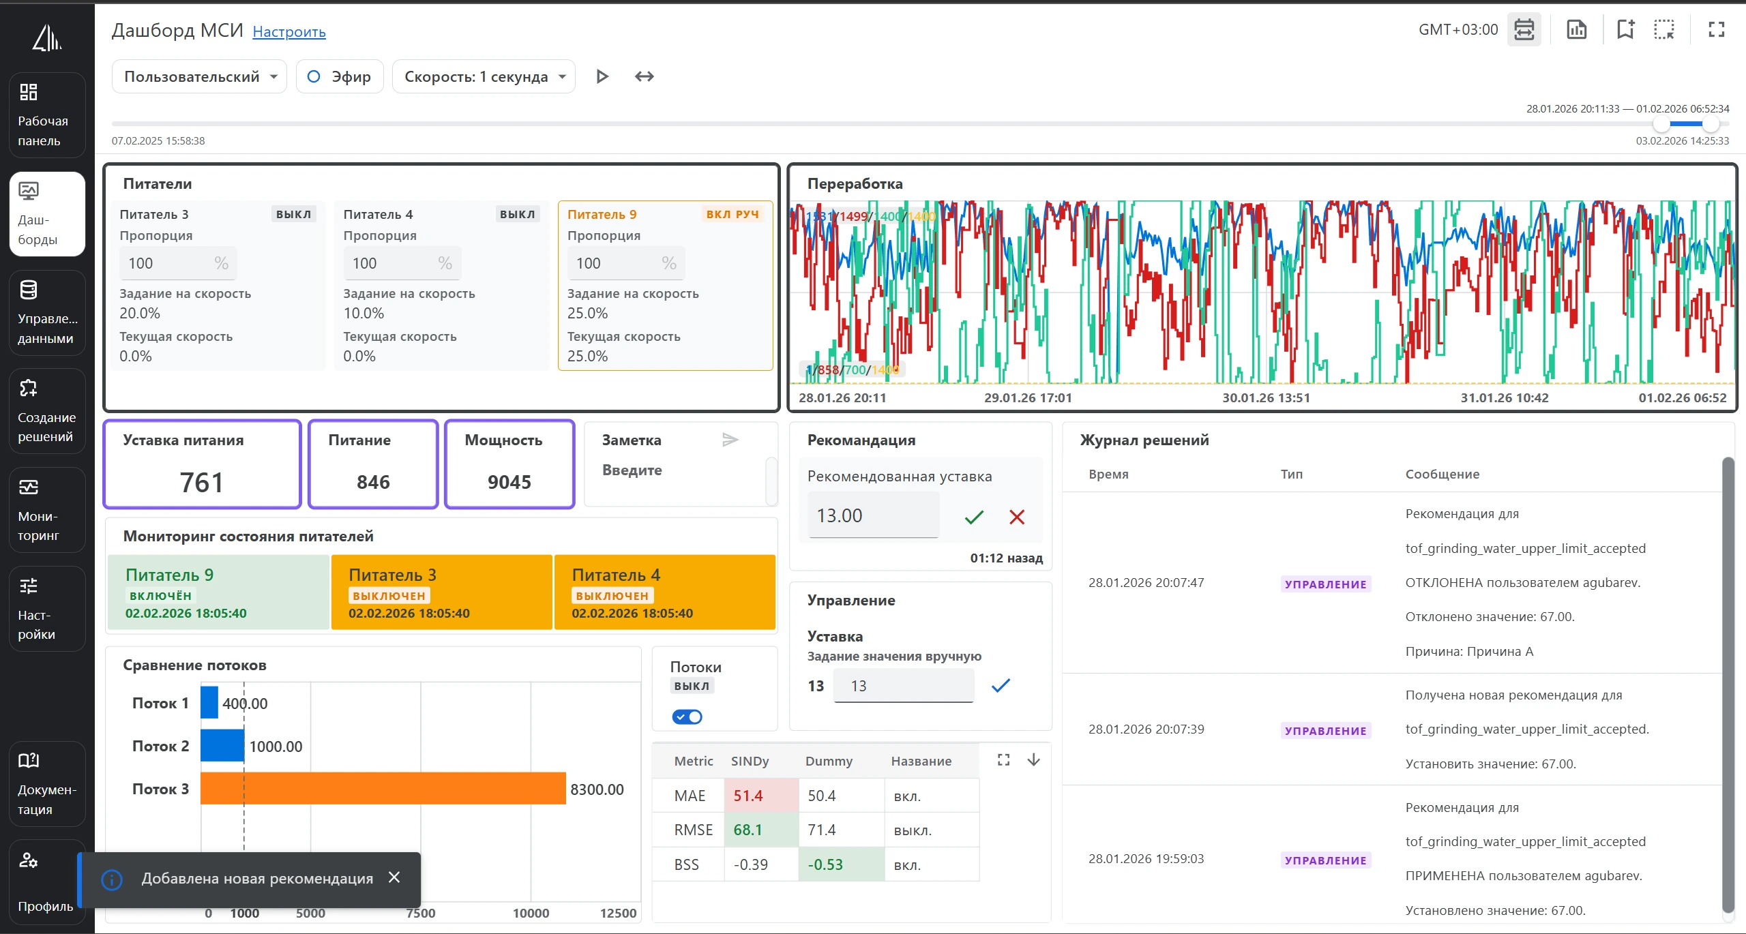This screenshot has height=934, width=1746.
Task: Click the play button in the toolbar
Action: [x=602, y=76]
